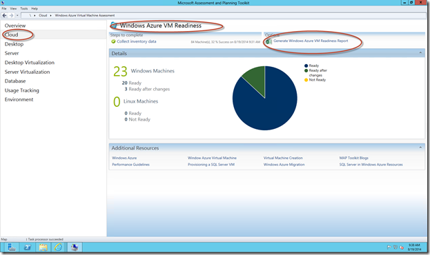The image size is (430, 255).
Task: Click the Action Center flag tray icon
Action: pos(389,247)
